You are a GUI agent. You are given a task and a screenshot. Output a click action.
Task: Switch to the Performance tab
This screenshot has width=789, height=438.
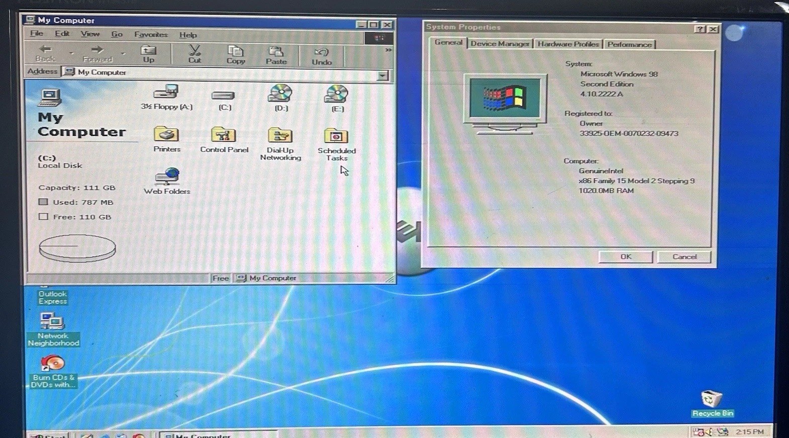pyautogui.click(x=629, y=45)
